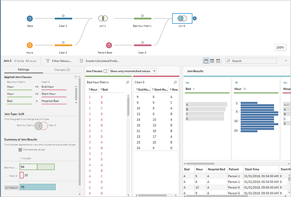Search the Bed Hour Matrix pane
The height and width of the screenshot is (197, 291).
click(x=127, y=82)
